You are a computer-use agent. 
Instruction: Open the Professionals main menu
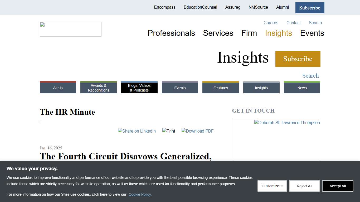(171, 33)
